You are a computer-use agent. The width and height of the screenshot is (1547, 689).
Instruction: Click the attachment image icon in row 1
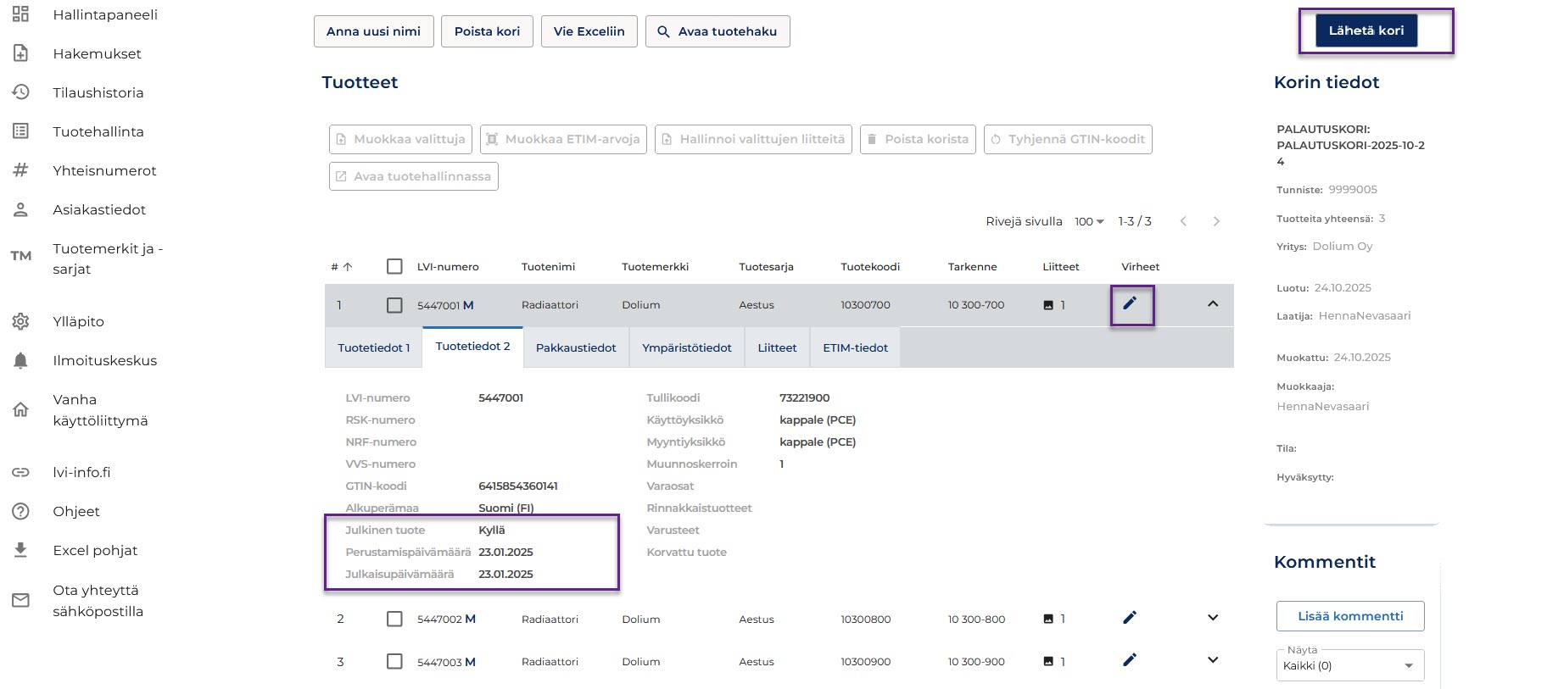(x=1048, y=305)
